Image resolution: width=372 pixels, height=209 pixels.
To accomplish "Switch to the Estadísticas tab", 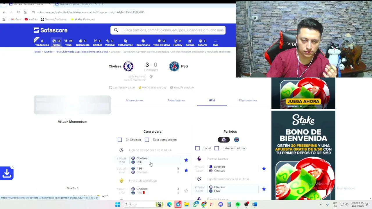I will [176, 100].
